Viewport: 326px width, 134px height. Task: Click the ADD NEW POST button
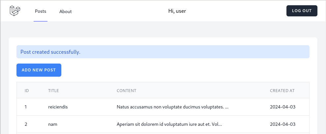39,70
